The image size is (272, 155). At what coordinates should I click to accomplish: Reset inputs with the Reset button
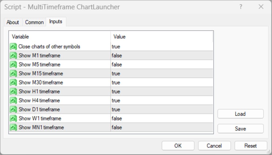tap(250, 146)
